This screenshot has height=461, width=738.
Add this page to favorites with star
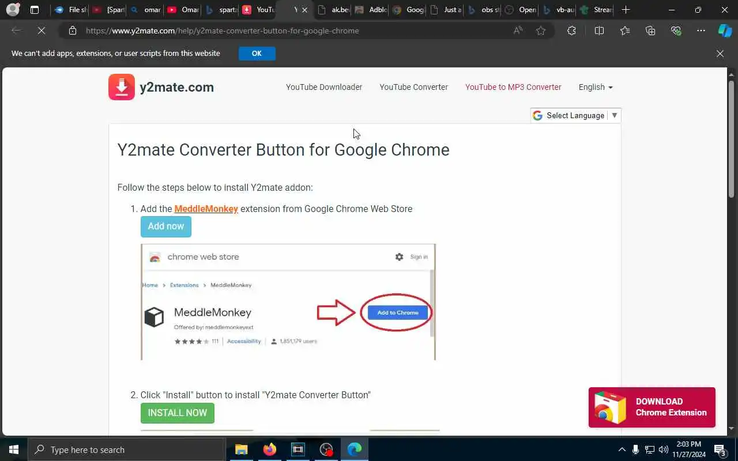pos(541,31)
